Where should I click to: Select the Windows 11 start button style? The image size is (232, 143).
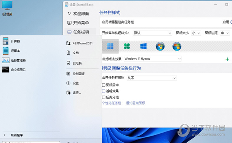click(110, 46)
